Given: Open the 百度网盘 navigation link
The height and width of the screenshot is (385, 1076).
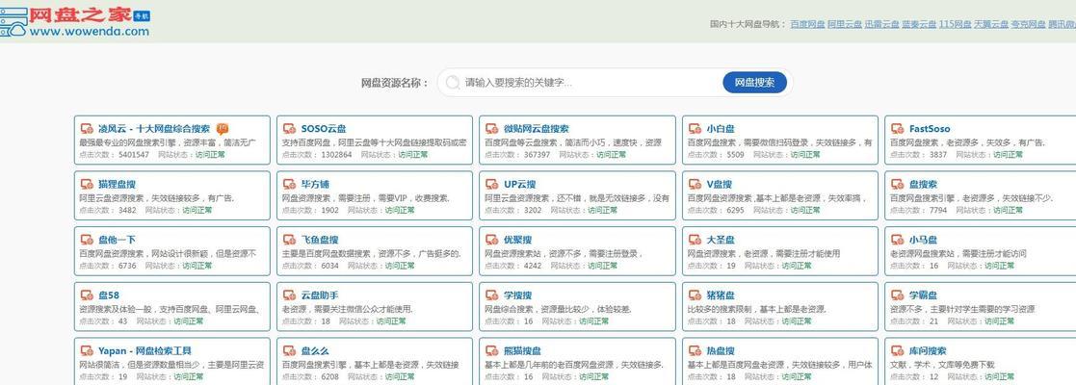Looking at the screenshot, I should (x=807, y=24).
